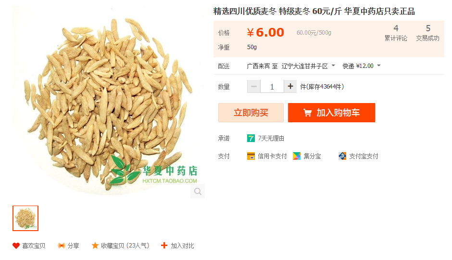Increase quantity with plus button
Viewport: 452px width, 260px height.
coord(290,87)
